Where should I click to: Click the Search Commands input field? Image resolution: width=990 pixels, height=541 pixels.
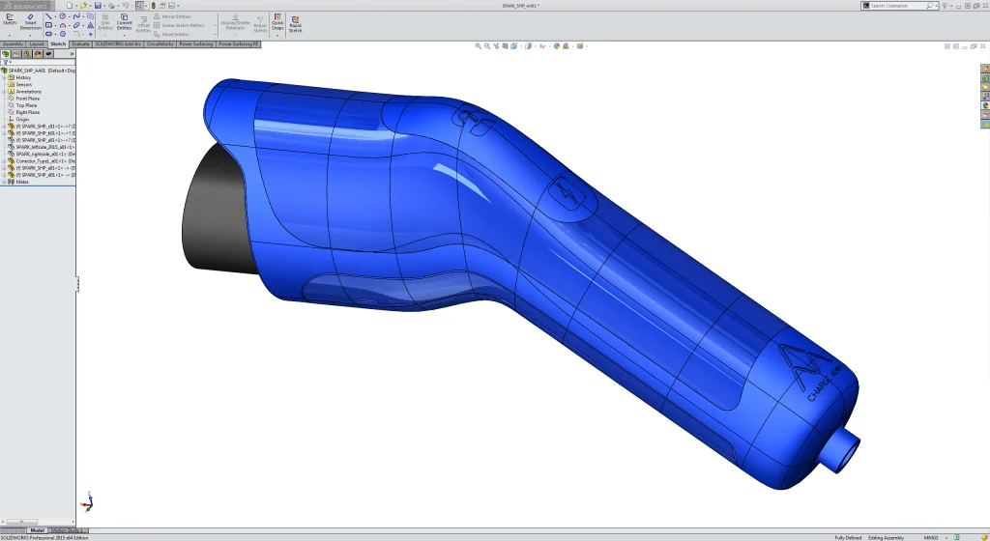coord(897,6)
